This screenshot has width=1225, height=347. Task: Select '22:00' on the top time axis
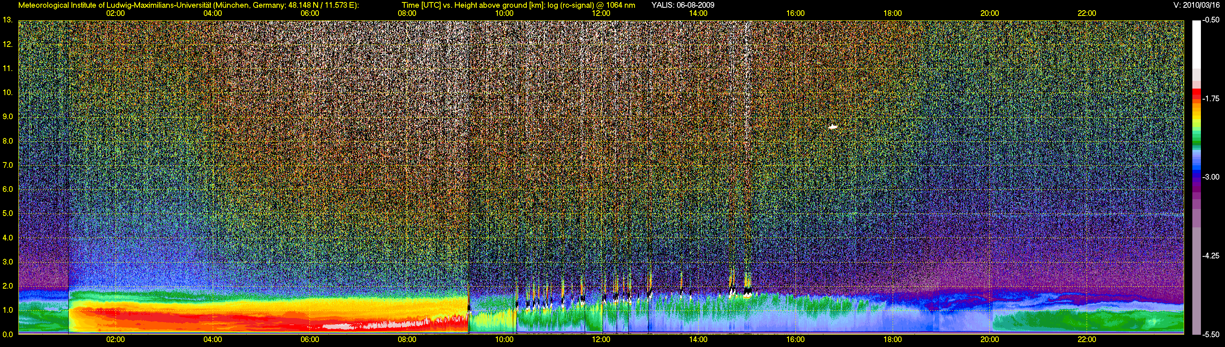(x=1087, y=13)
